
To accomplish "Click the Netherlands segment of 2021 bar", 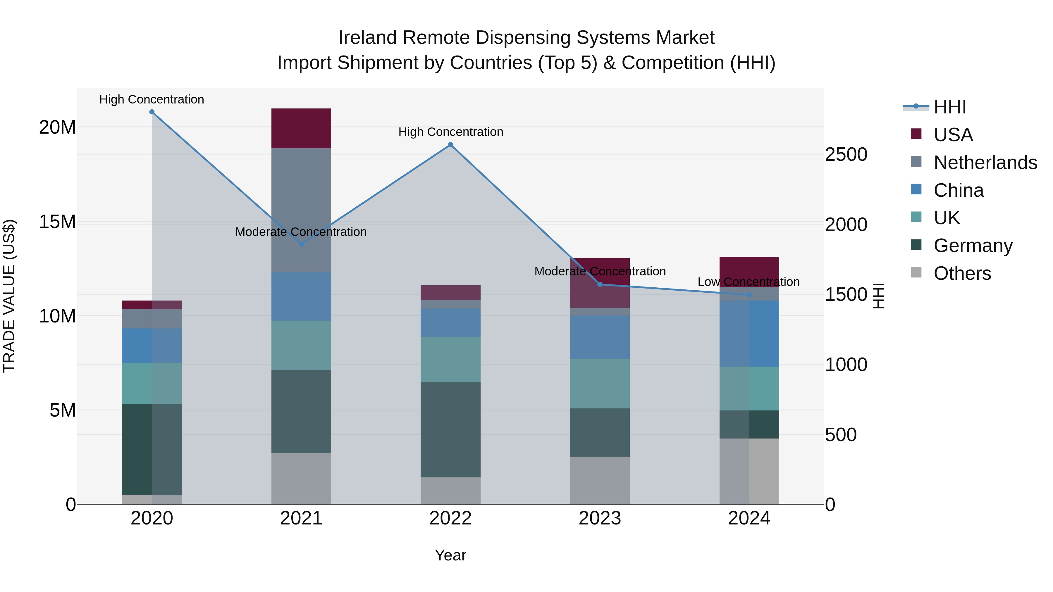I will [x=301, y=210].
